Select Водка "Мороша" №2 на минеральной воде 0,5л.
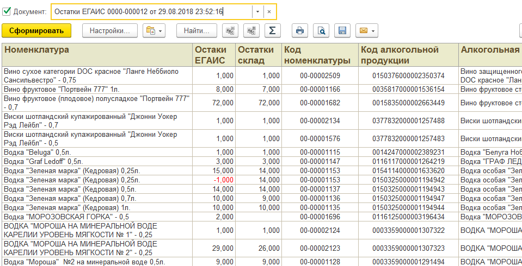 (x=97, y=262)
